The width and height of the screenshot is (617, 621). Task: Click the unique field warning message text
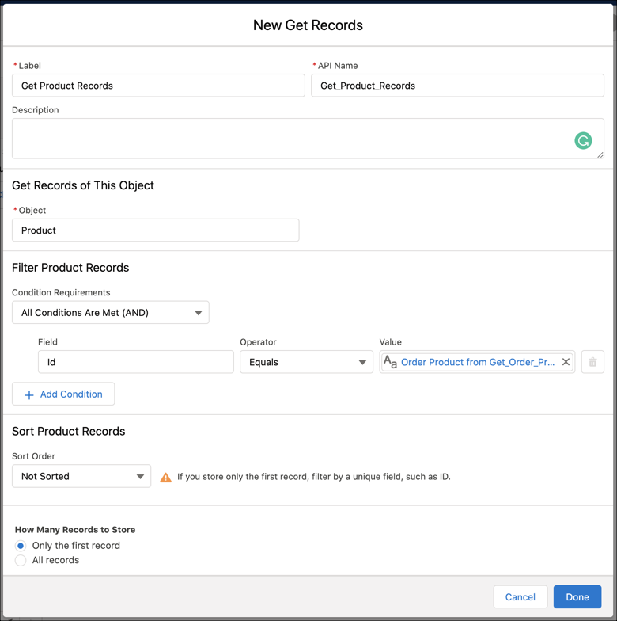[313, 477]
